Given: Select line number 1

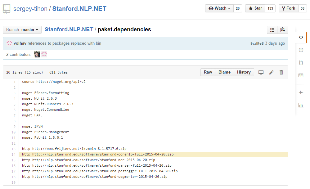Looking at the screenshot, I should (x=15, y=82).
